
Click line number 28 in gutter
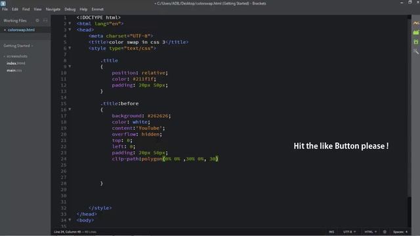64,184
